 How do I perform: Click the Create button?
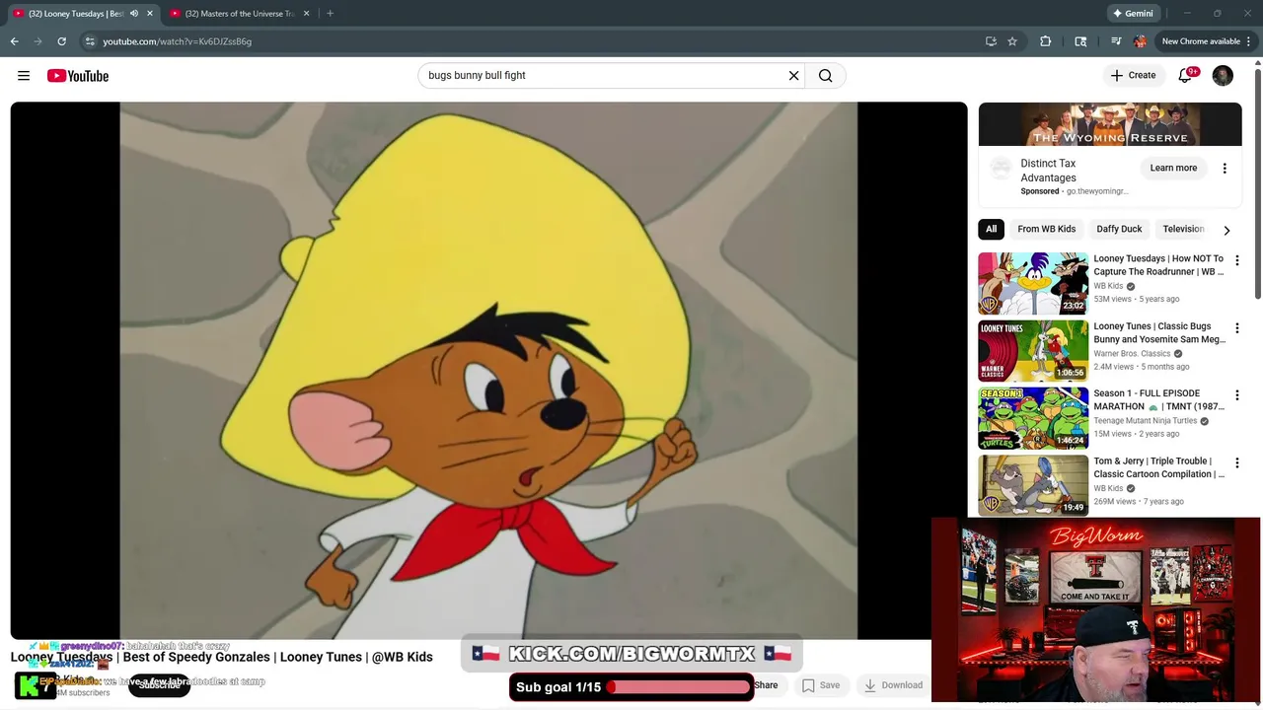1133,76
